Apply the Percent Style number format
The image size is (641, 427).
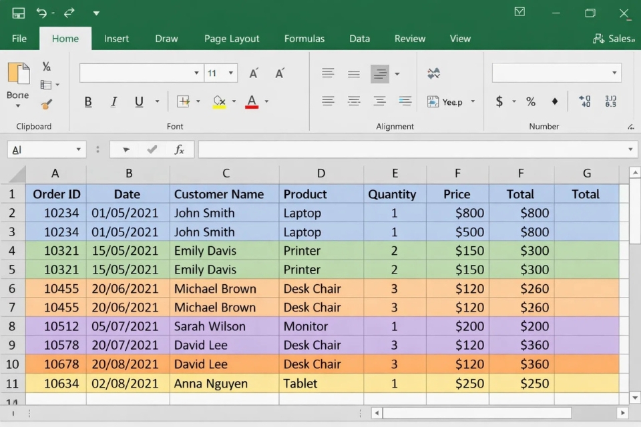point(531,101)
